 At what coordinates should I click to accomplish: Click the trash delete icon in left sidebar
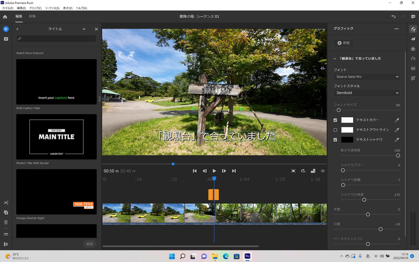[x=6, y=222]
